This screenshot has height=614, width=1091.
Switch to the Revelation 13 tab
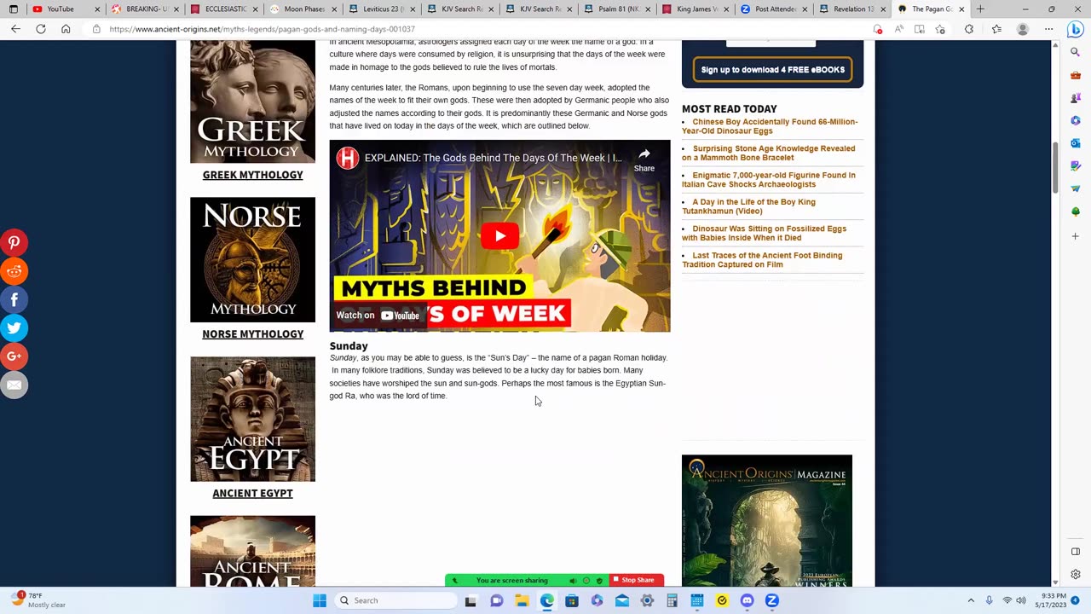851,9
